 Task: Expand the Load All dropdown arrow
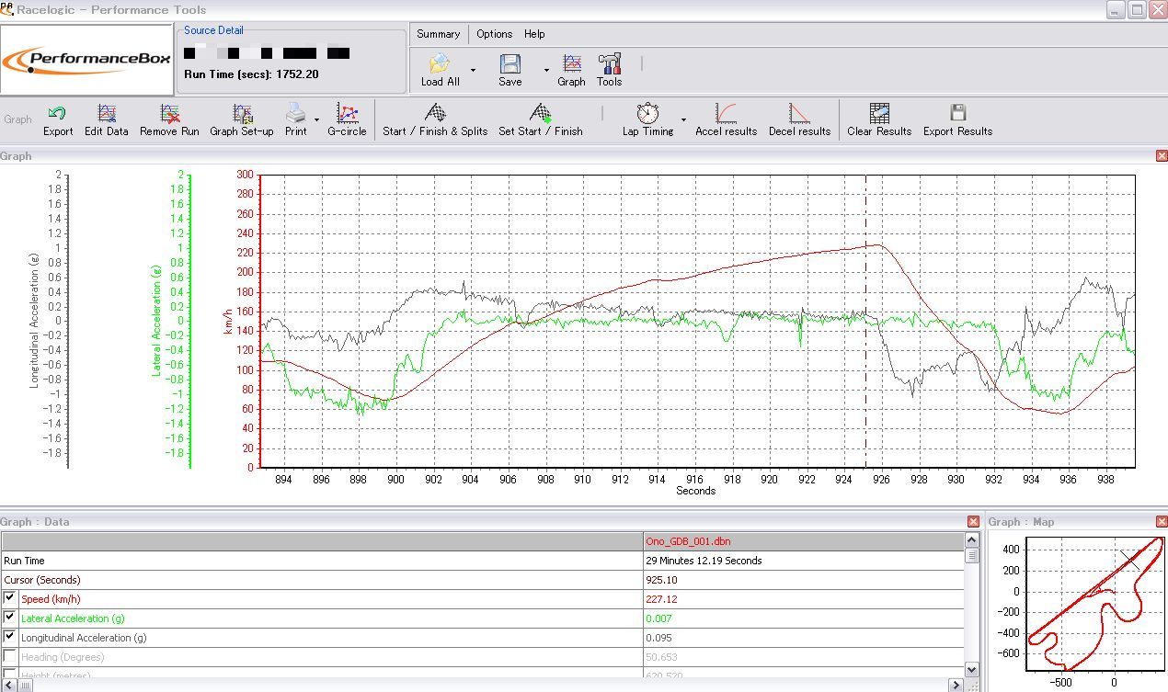coord(473,70)
